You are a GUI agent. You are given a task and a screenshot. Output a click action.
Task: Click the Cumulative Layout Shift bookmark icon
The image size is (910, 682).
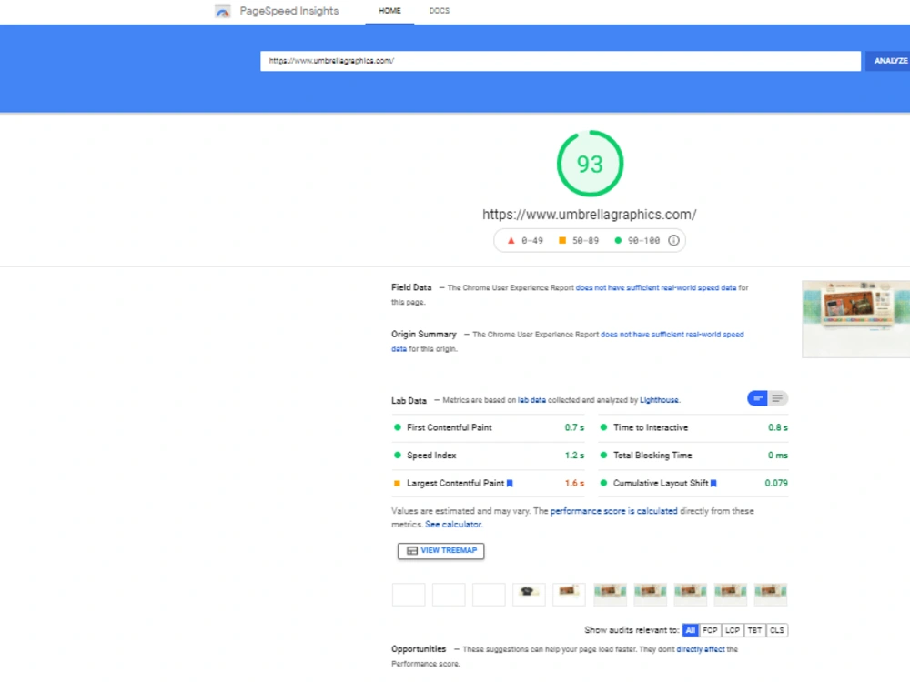[713, 483]
